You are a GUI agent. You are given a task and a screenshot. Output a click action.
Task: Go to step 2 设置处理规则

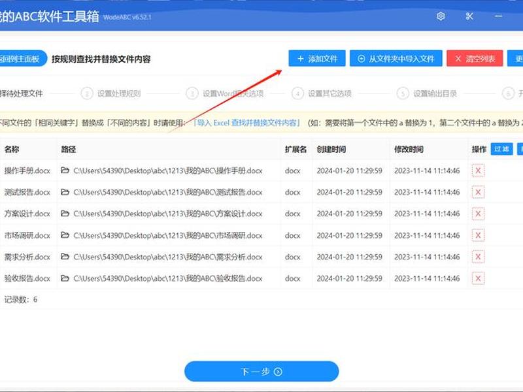click(x=111, y=93)
